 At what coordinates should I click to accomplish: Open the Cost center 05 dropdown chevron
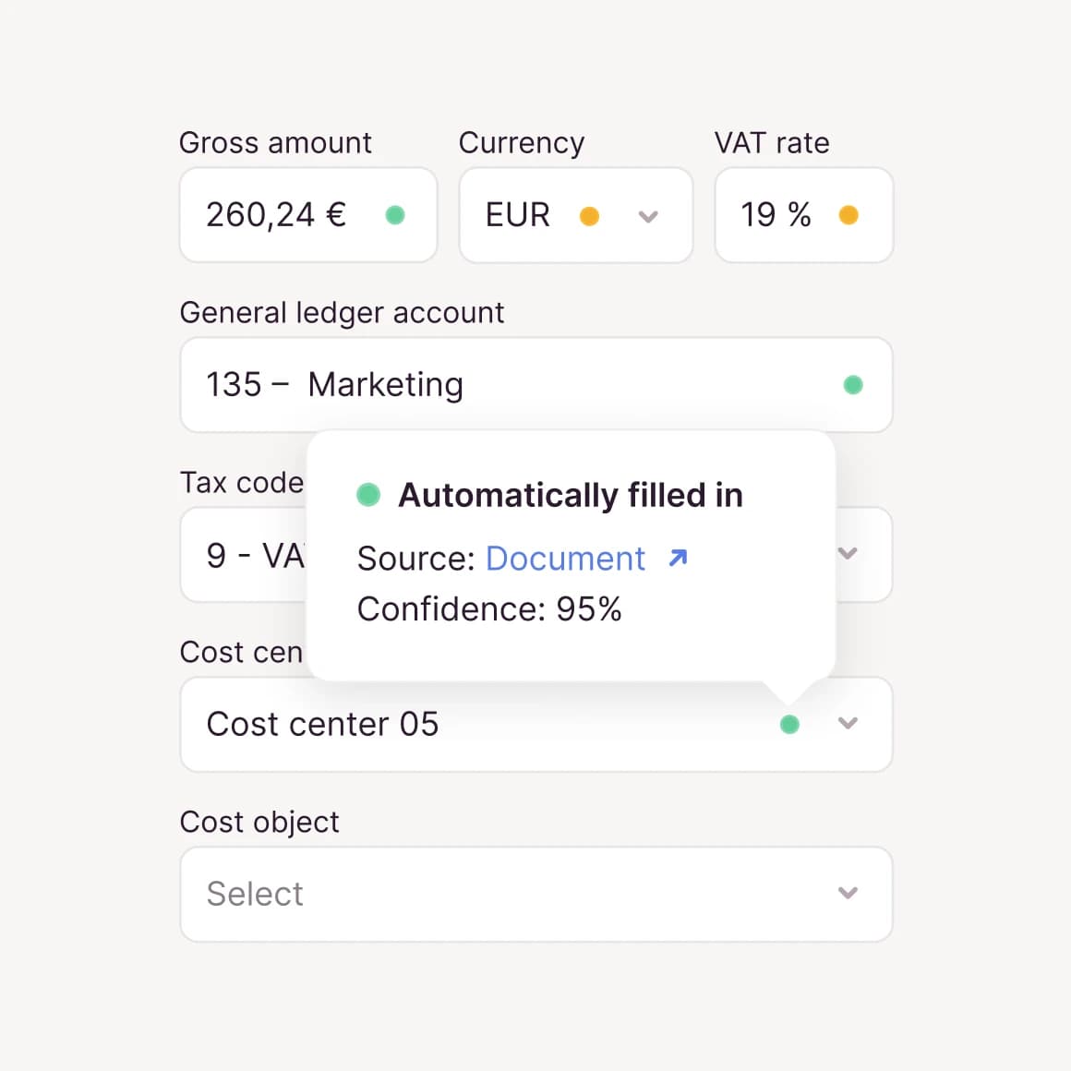click(x=848, y=724)
